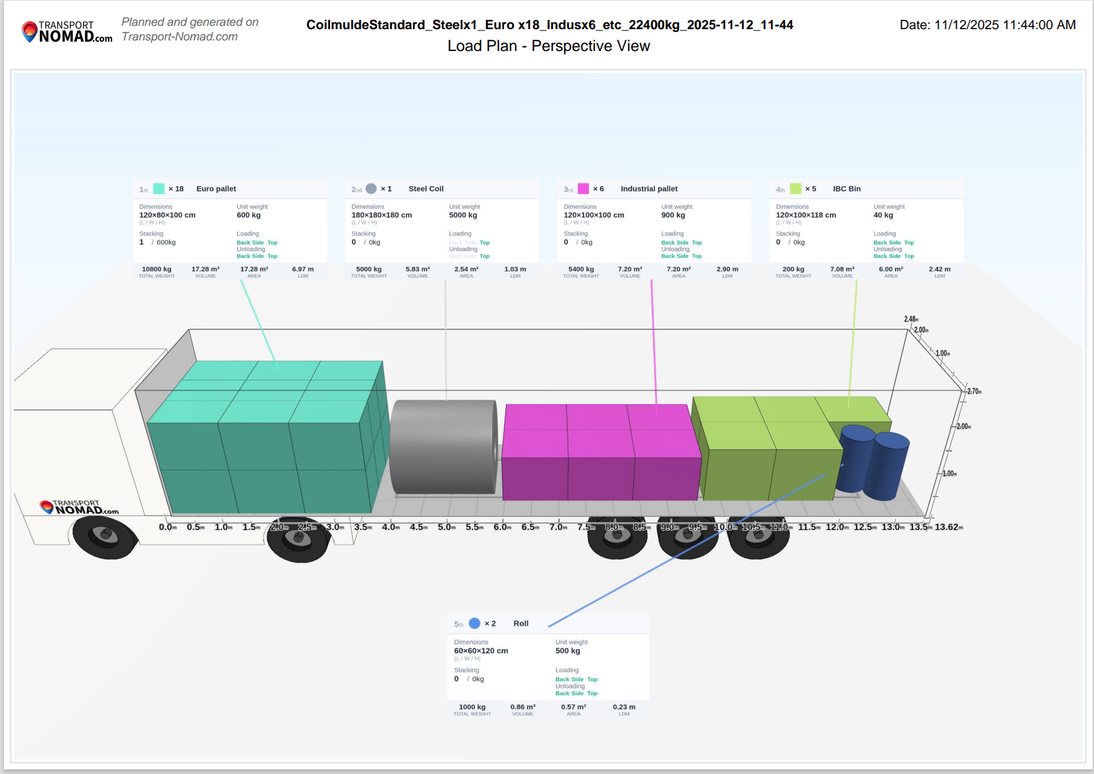The width and height of the screenshot is (1094, 774).
Task: Select the green IBC Bin block
Action: pyautogui.click(x=769, y=451)
